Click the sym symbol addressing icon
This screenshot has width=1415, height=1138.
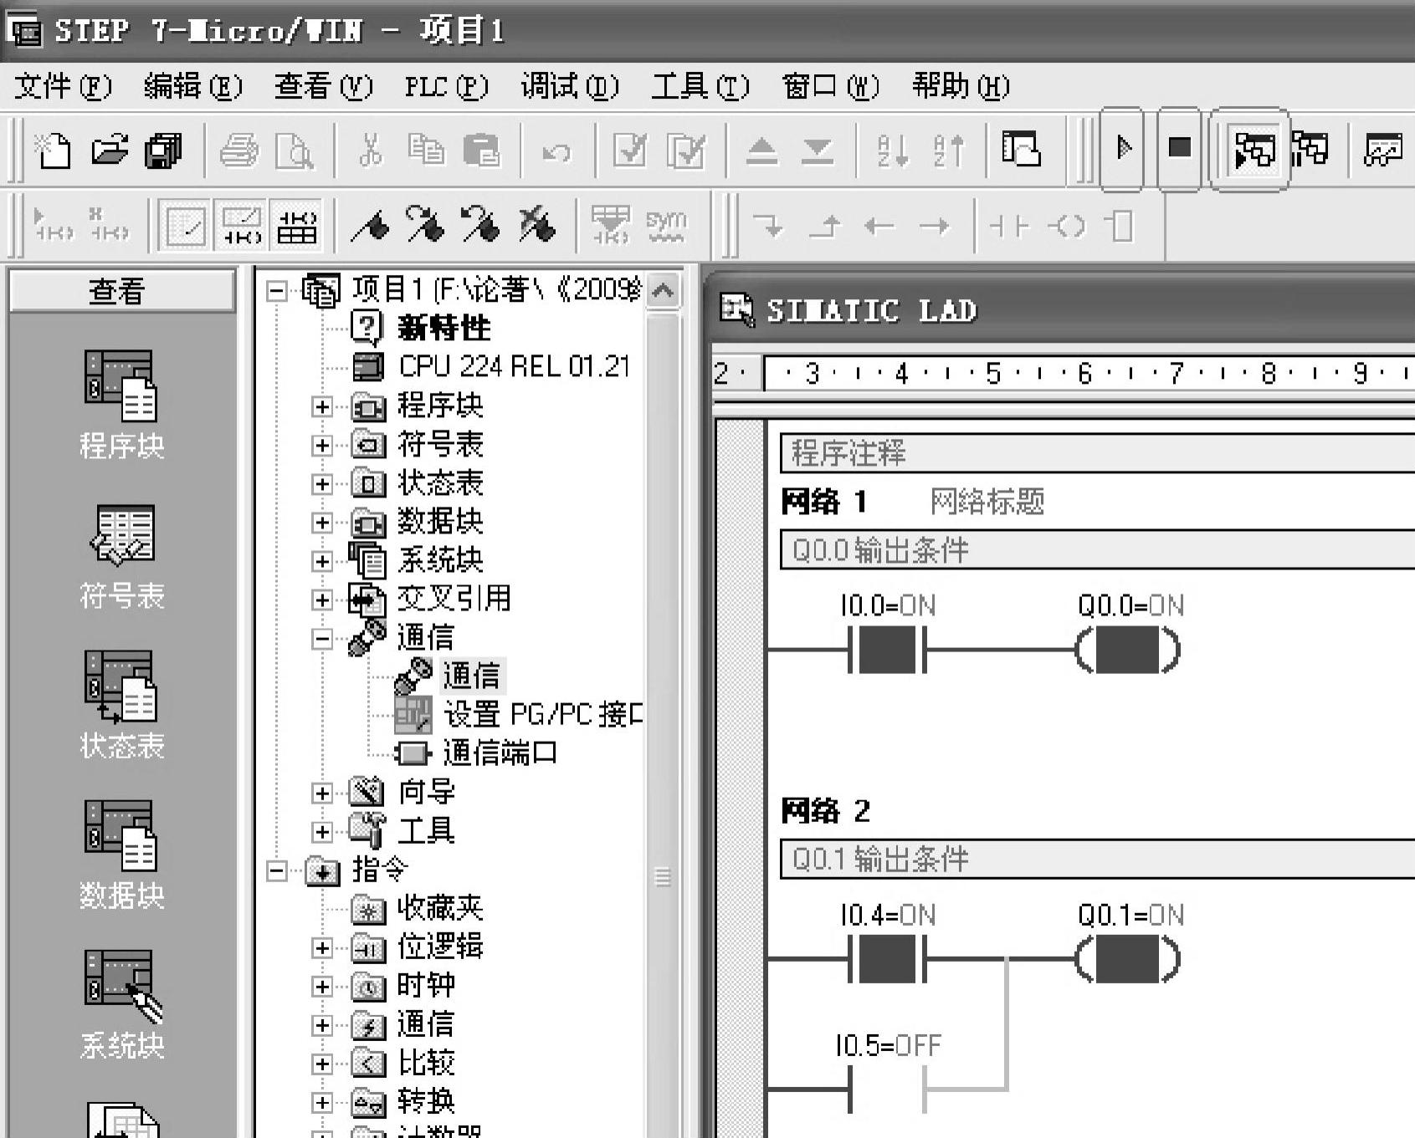665,226
